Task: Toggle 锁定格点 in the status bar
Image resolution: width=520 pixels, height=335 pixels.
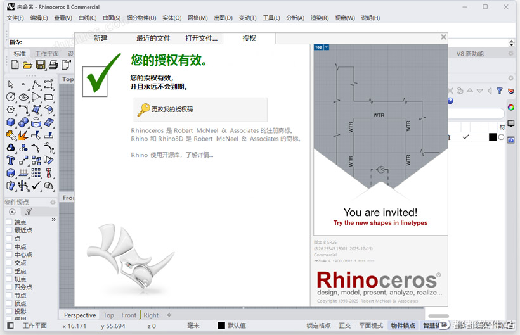Action: coord(318,326)
